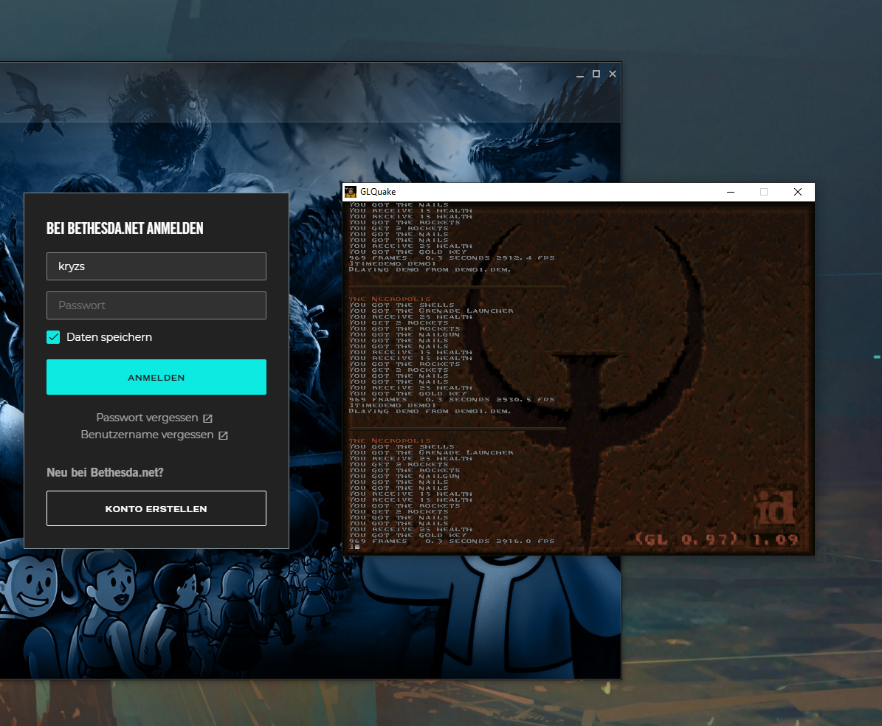This screenshot has width=882, height=726.
Task: Minimize the Bethesda launcher window
Action: 580,75
